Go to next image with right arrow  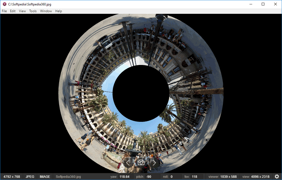[x=154, y=163]
